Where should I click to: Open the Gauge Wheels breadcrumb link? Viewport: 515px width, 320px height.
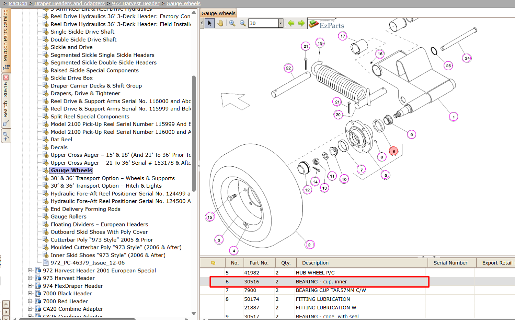184,3
